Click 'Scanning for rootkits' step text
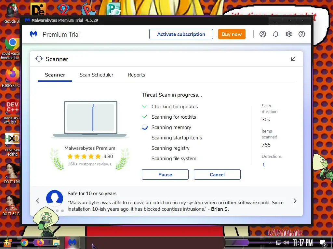Screen dimensions: 333x249 (x=174, y=117)
